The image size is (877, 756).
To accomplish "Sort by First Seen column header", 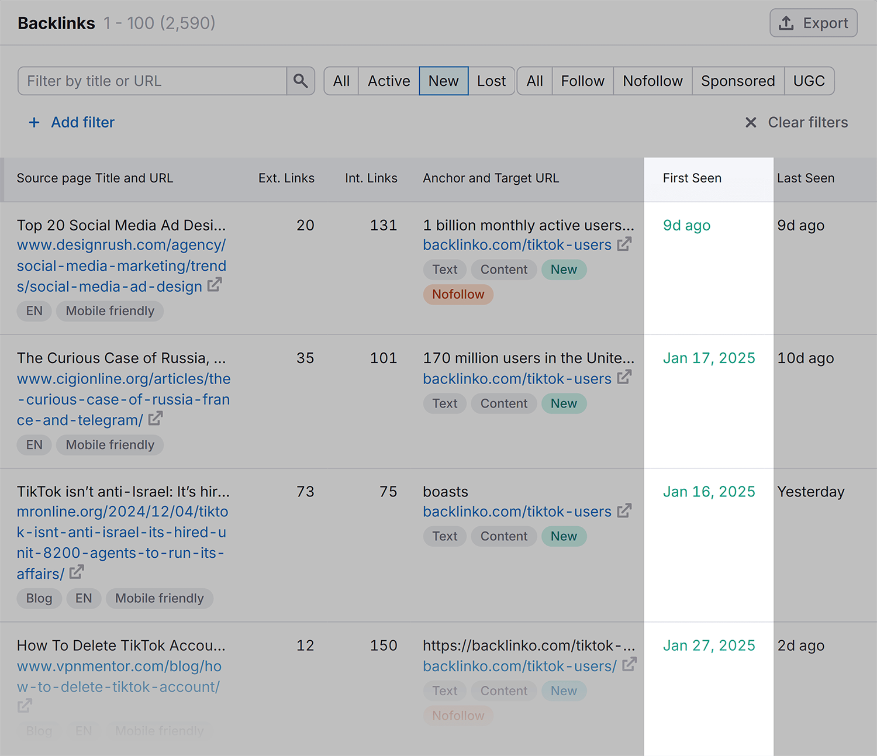I will 692,178.
